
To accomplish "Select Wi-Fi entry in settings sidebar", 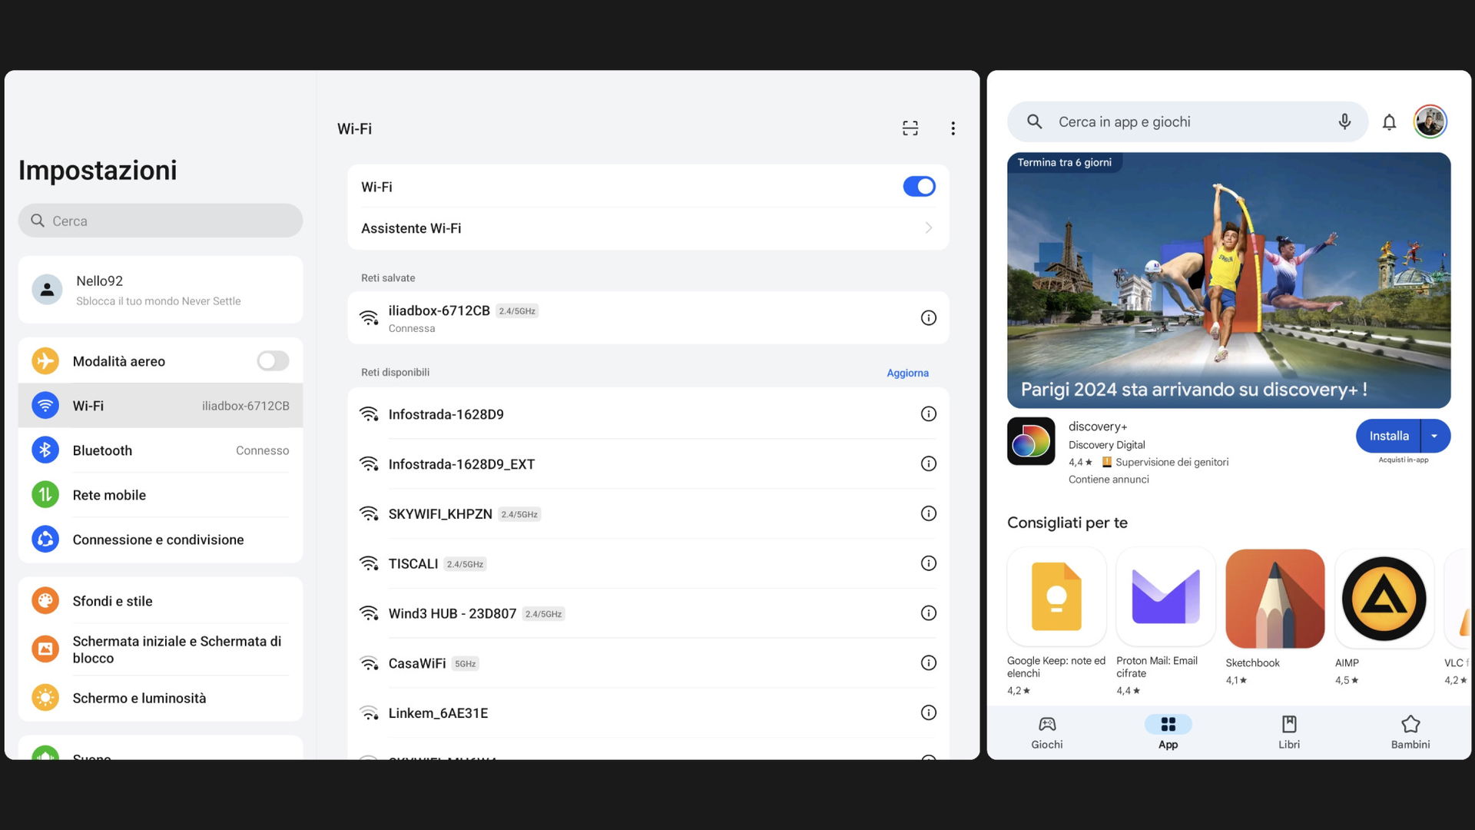I will [x=161, y=406].
